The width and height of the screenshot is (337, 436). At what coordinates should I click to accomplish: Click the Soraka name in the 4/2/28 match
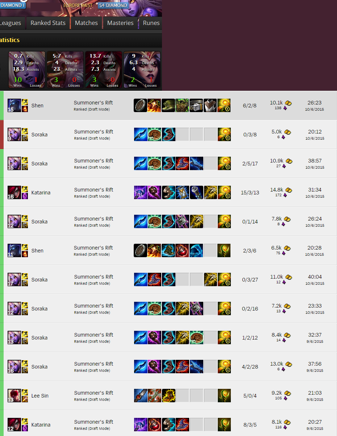pyautogui.click(x=39, y=367)
